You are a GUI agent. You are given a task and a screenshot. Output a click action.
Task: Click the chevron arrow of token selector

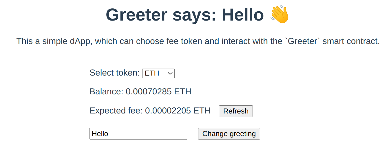[170, 73]
